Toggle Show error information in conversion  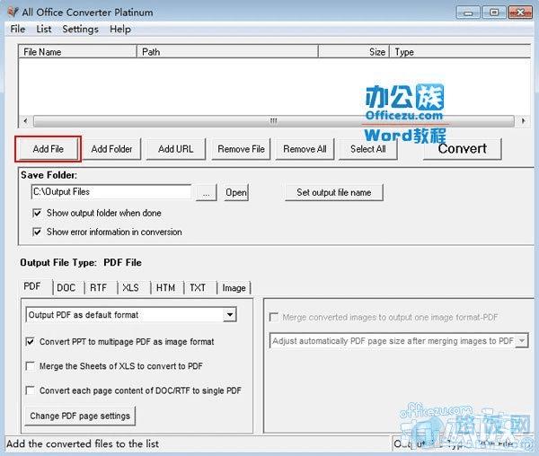coord(37,232)
